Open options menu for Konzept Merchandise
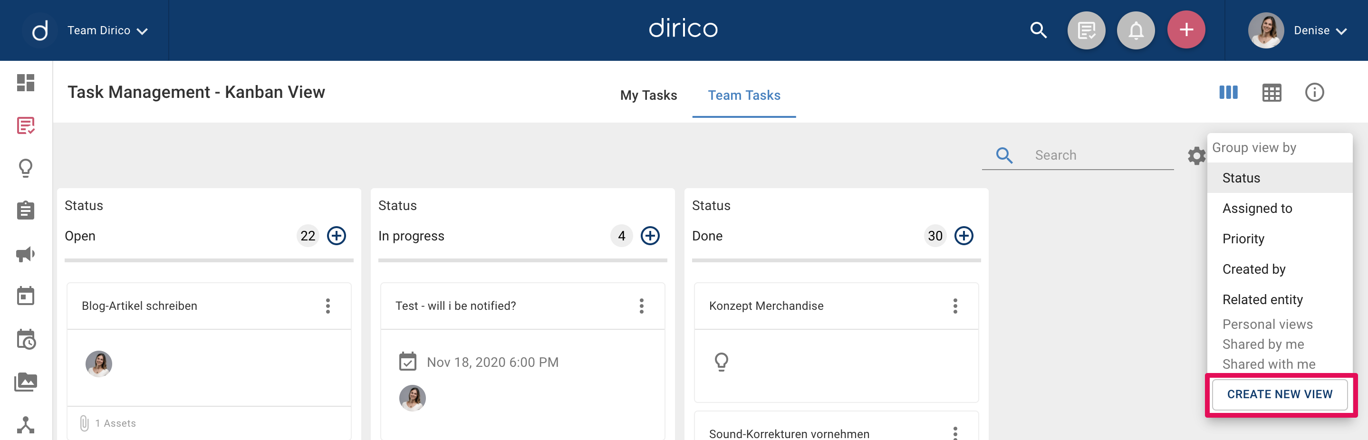Screen dimensions: 1368x440 pyautogui.click(x=955, y=306)
